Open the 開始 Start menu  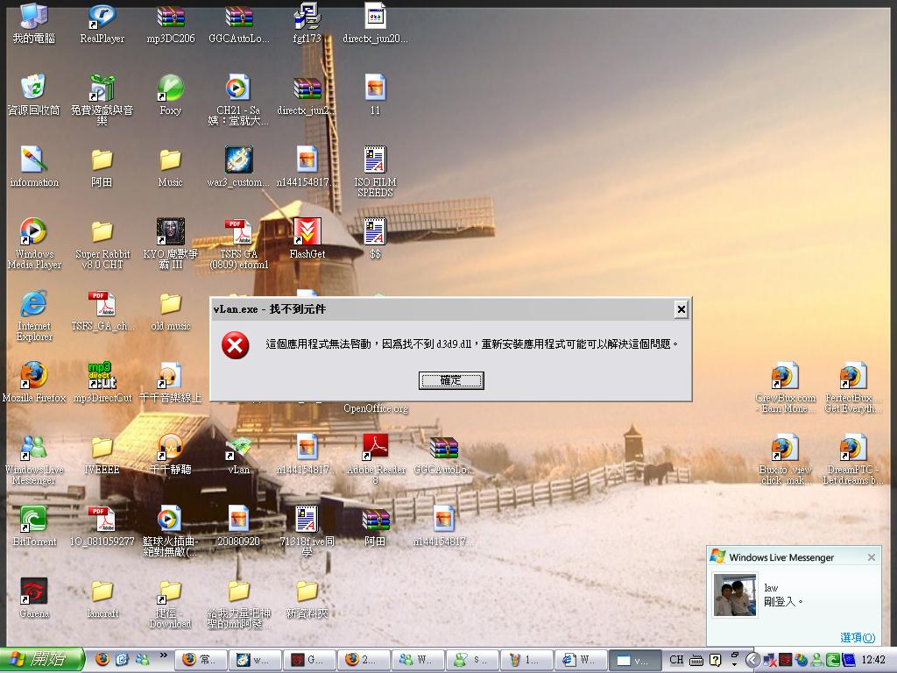pyautogui.click(x=42, y=660)
